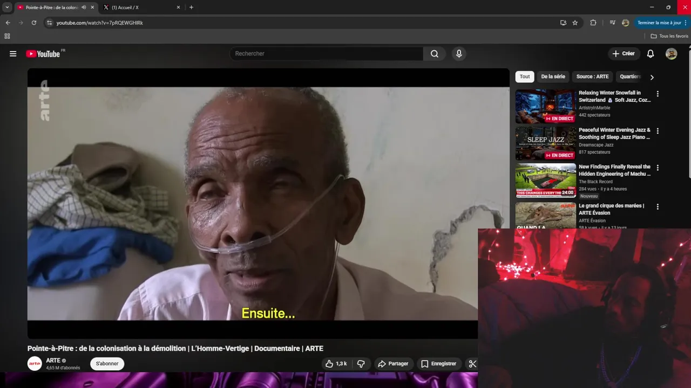The width and height of the screenshot is (691, 388).
Task: Open 'Tous les favoris' bookmarks folder
Action: [669, 36]
